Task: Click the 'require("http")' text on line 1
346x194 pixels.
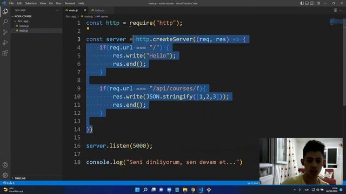Action: (154, 23)
